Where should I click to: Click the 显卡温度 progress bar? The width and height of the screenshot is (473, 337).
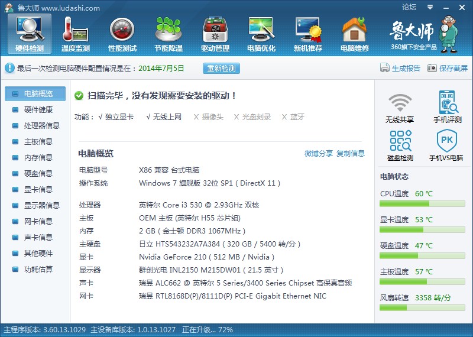coord(422,229)
